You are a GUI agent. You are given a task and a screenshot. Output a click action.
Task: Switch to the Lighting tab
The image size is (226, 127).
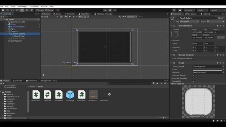coord(205,14)
